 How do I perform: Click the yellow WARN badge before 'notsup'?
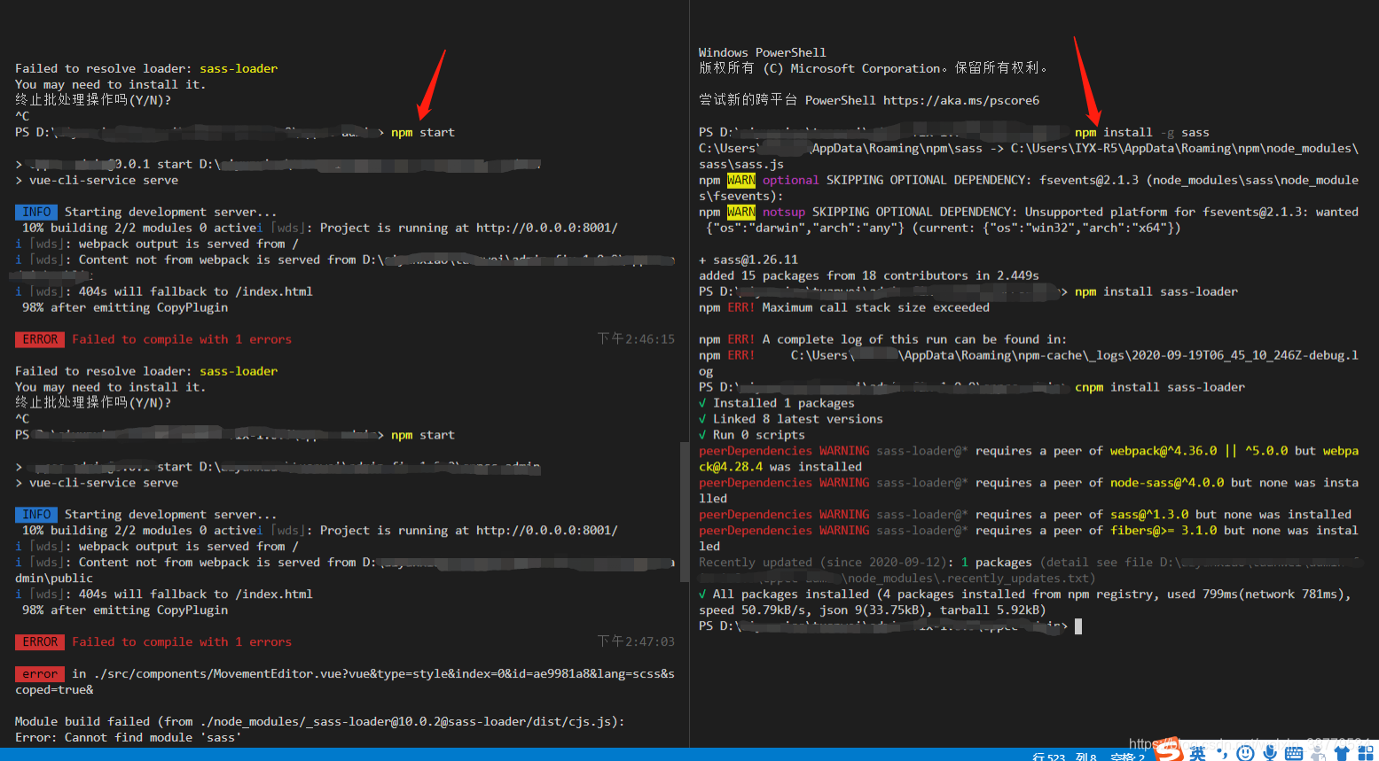pyautogui.click(x=741, y=212)
